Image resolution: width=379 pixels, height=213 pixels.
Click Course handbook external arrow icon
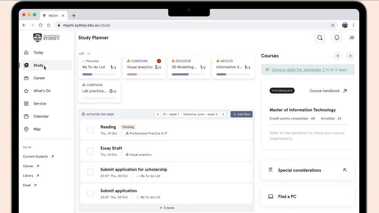click(x=345, y=91)
